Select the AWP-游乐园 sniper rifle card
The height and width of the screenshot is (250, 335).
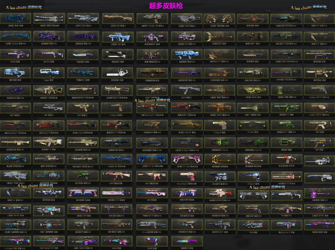[152, 193]
